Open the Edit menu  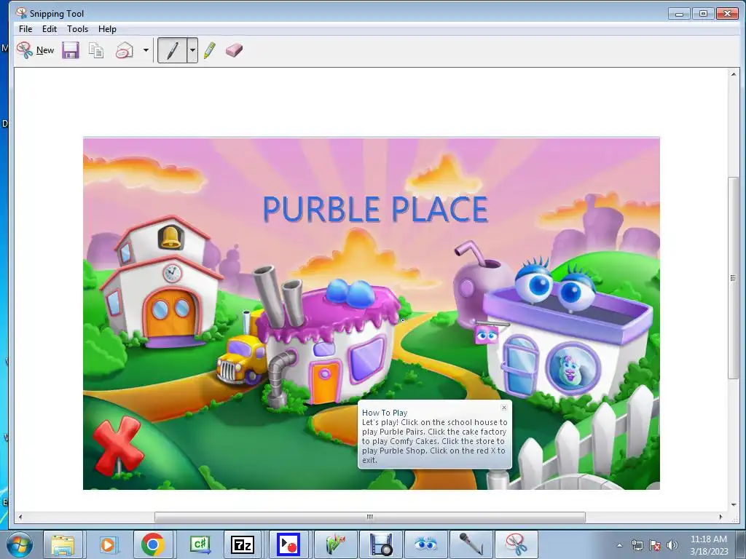coord(50,29)
